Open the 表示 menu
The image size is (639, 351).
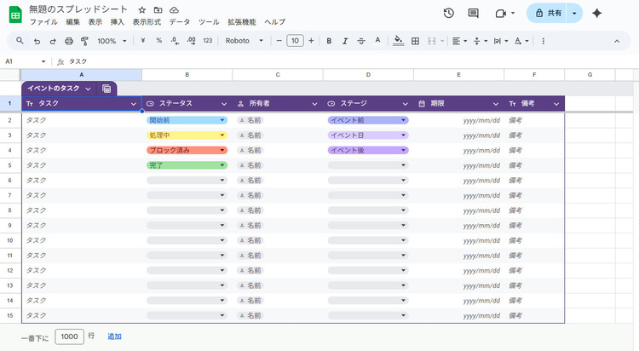click(x=95, y=22)
